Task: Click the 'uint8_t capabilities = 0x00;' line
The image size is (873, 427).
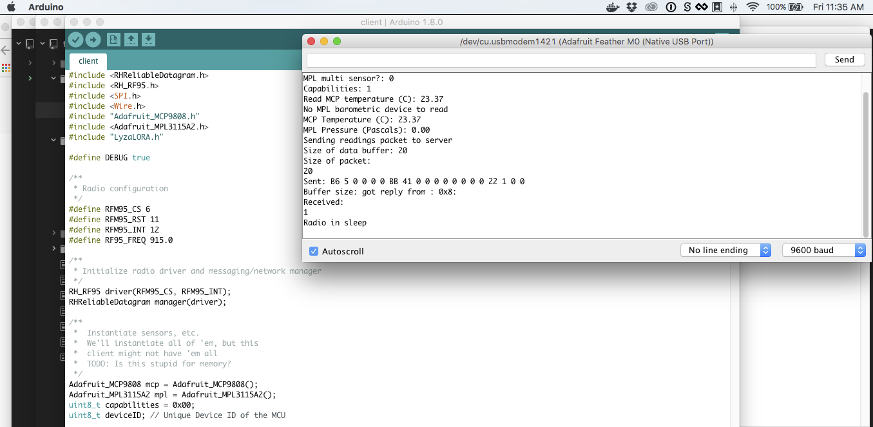Action: [131, 405]
